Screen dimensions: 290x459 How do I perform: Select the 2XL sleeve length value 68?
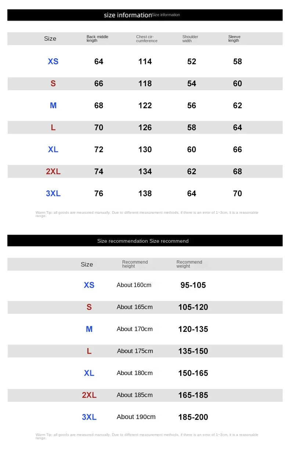(238, 172)
